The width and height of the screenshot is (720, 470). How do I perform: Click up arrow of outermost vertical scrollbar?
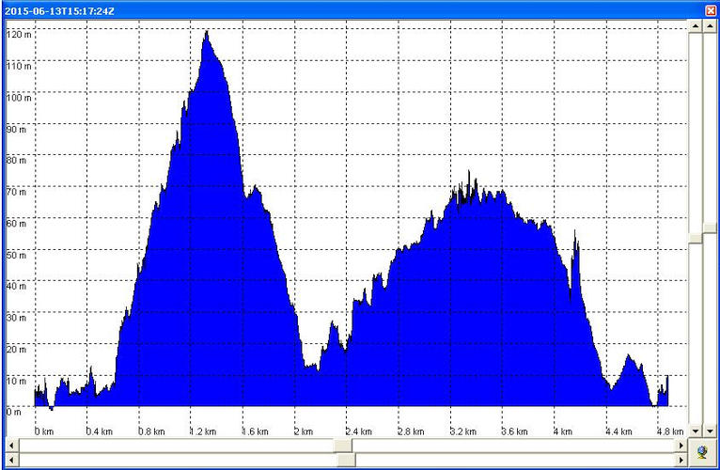(710, 26)
